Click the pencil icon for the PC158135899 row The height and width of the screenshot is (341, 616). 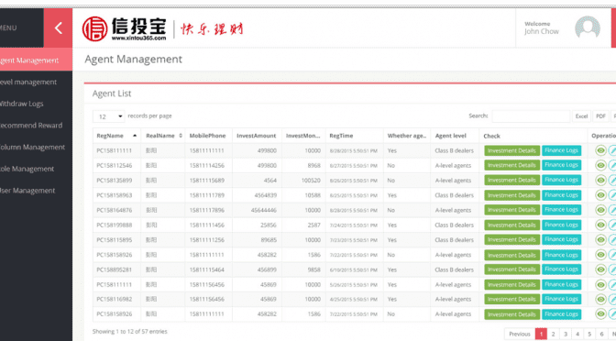click(x=612, y=181)
